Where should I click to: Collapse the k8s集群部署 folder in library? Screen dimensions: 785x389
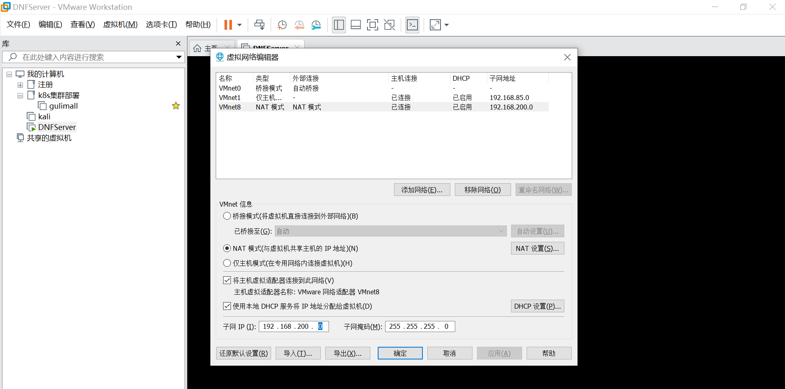point(20,96)
